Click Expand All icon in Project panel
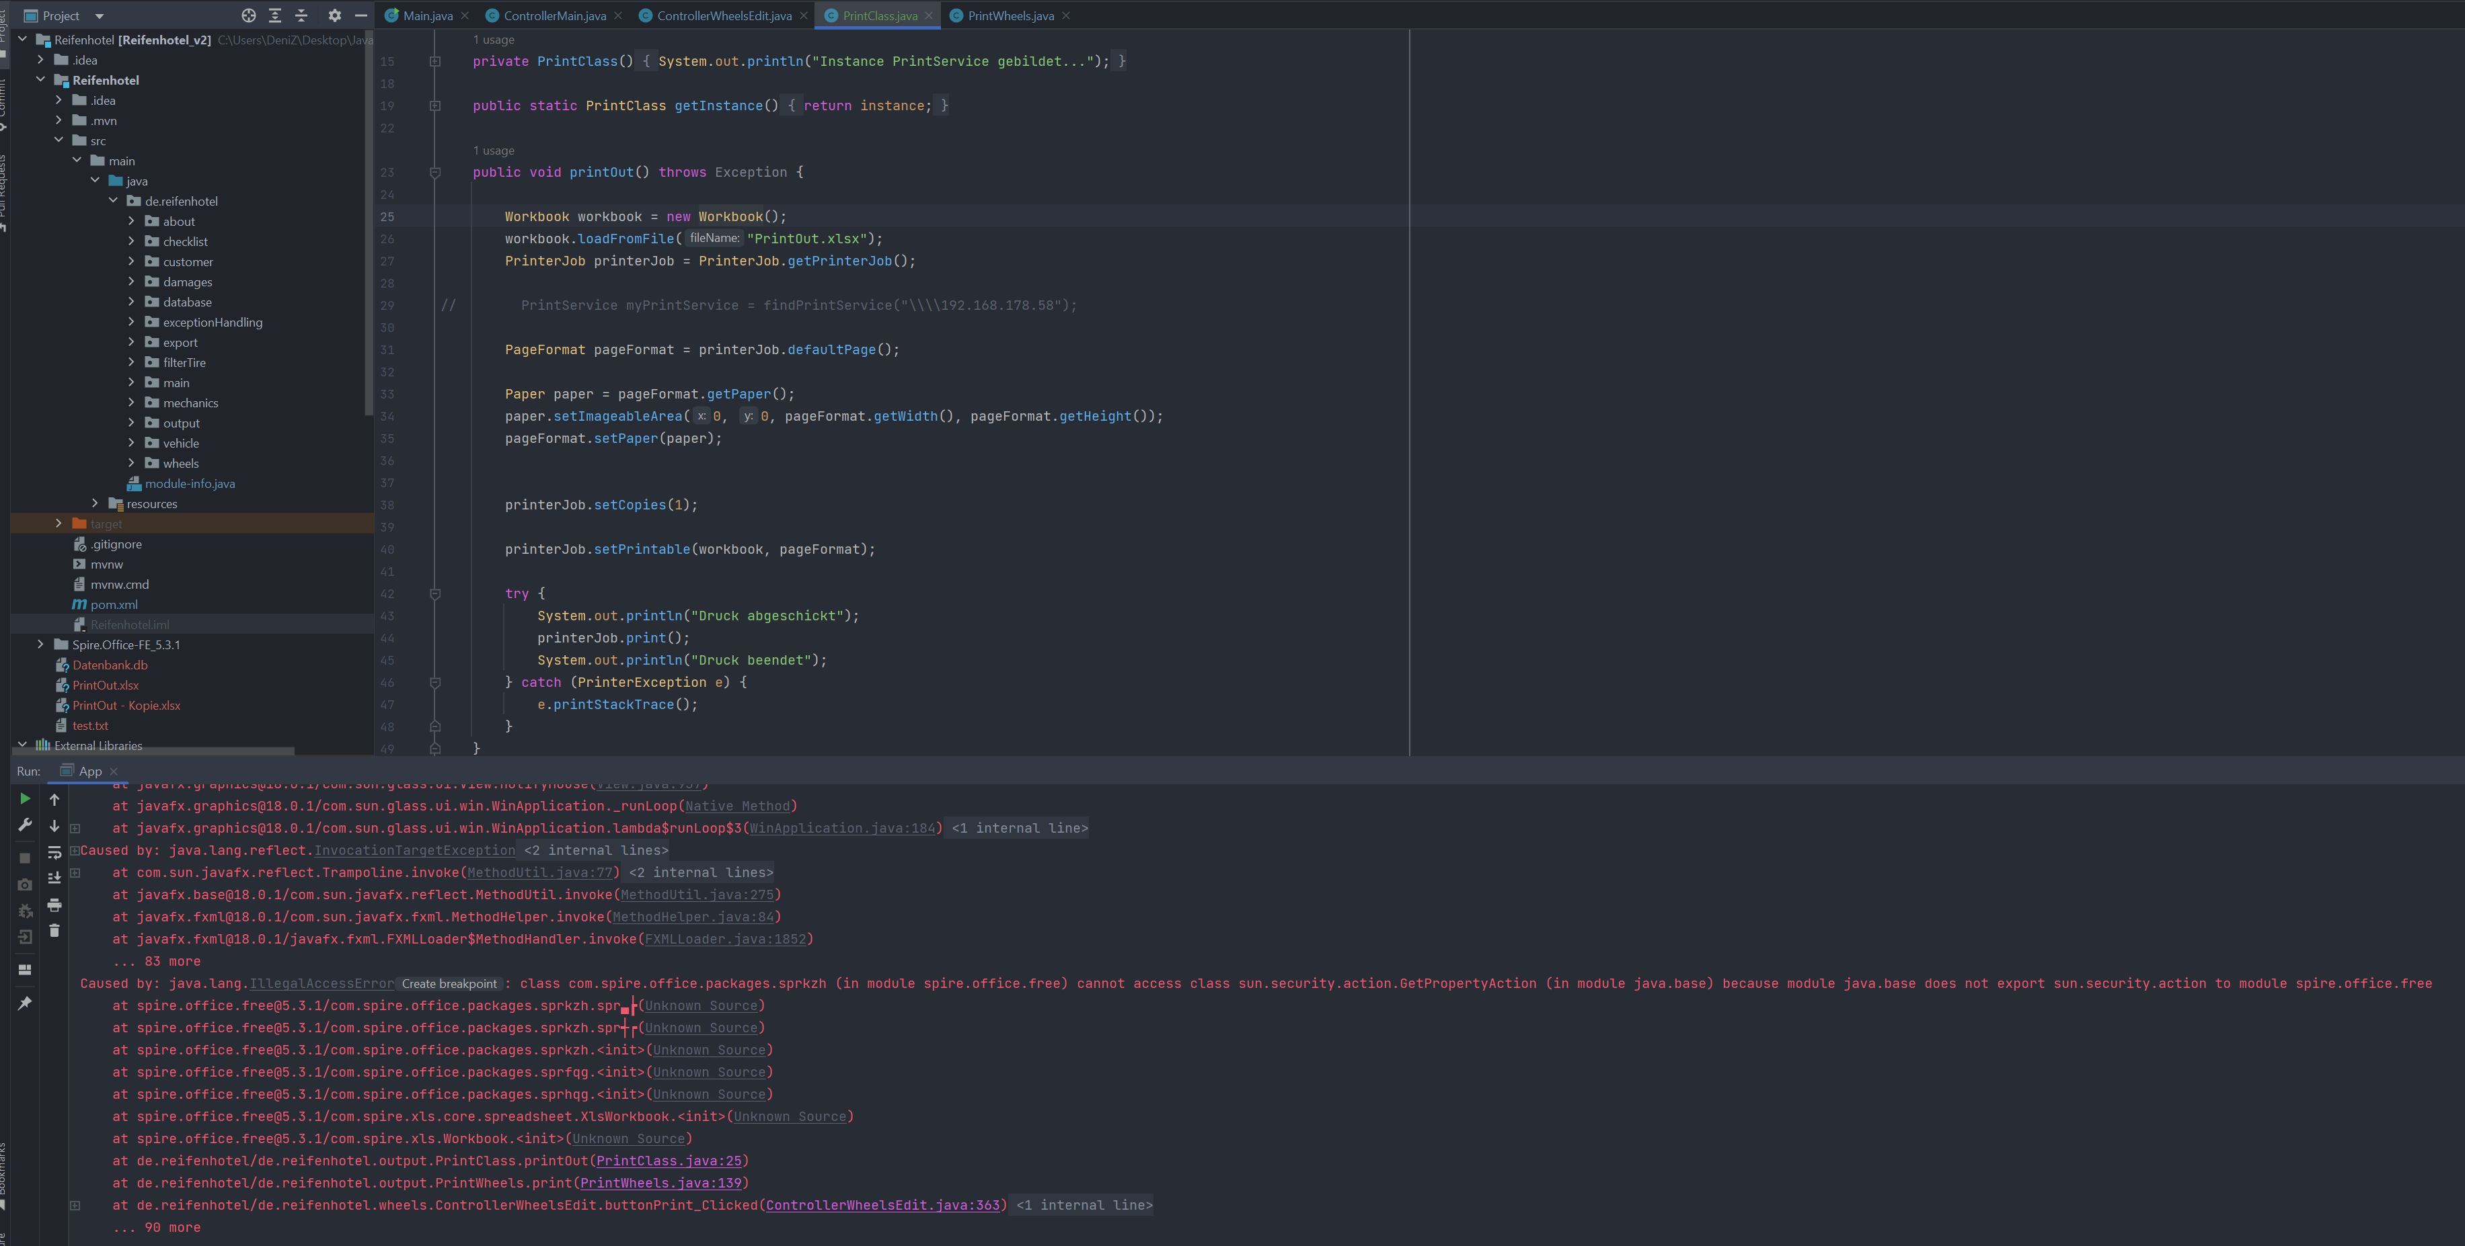The image size is (2465, 1246). tap(276, 15)
